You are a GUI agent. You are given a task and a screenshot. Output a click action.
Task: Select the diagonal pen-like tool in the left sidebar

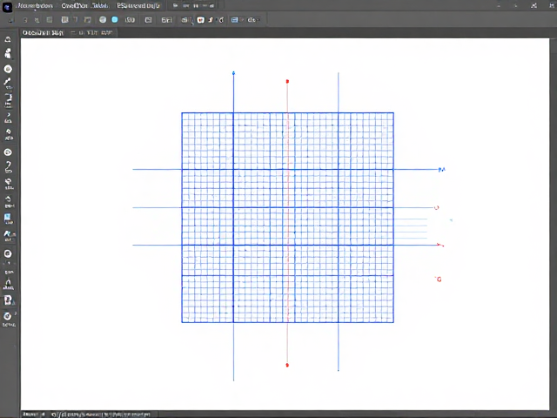point(8,83)
